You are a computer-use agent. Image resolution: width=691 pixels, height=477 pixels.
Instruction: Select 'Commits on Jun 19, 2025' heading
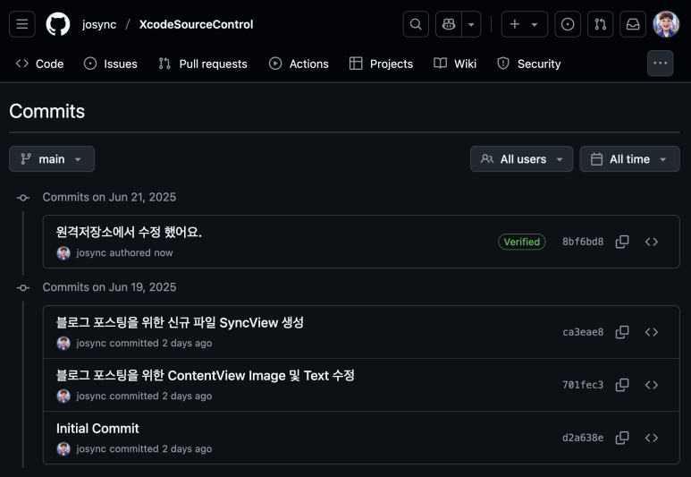click(109, 287)
